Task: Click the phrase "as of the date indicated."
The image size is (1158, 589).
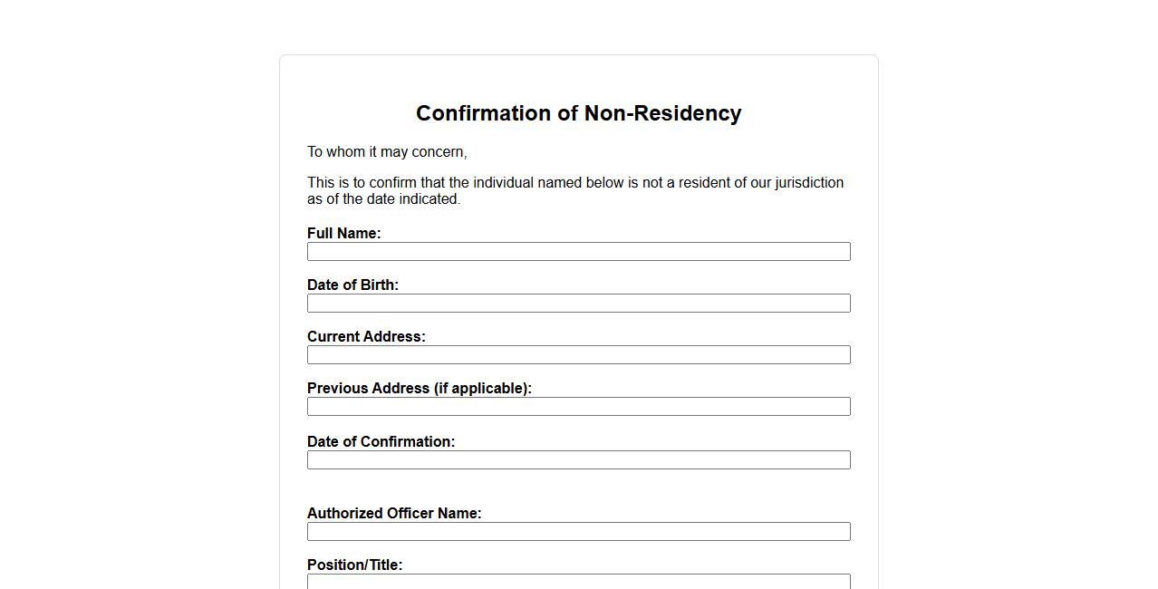Action: (383, 198)
